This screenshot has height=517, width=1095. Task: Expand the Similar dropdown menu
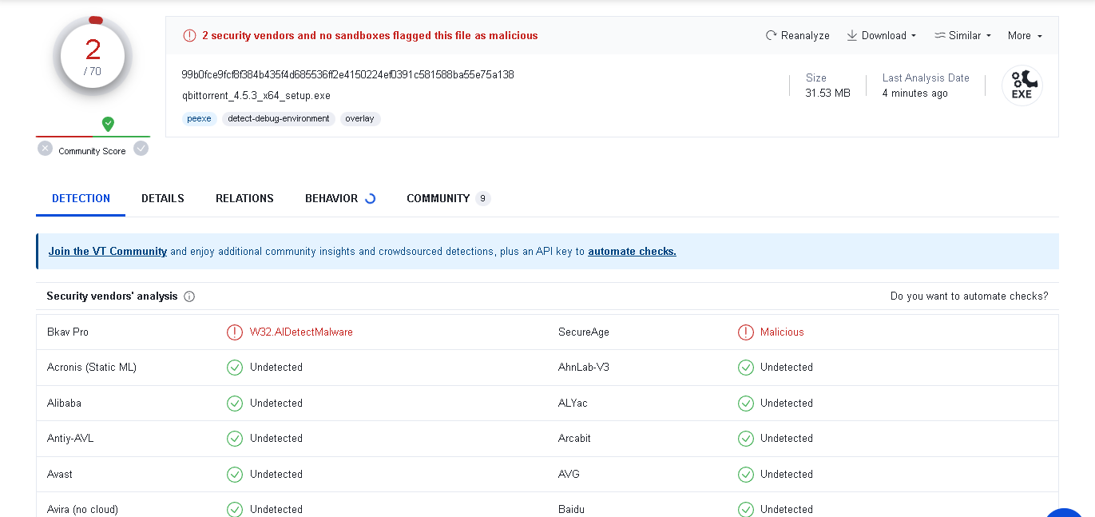(962, 36)
